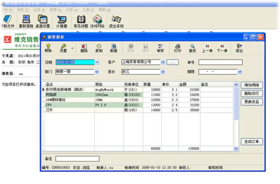Click 查找 magnifier icon
This screenshot has height=184, width=280.
(x=192, y=48)
